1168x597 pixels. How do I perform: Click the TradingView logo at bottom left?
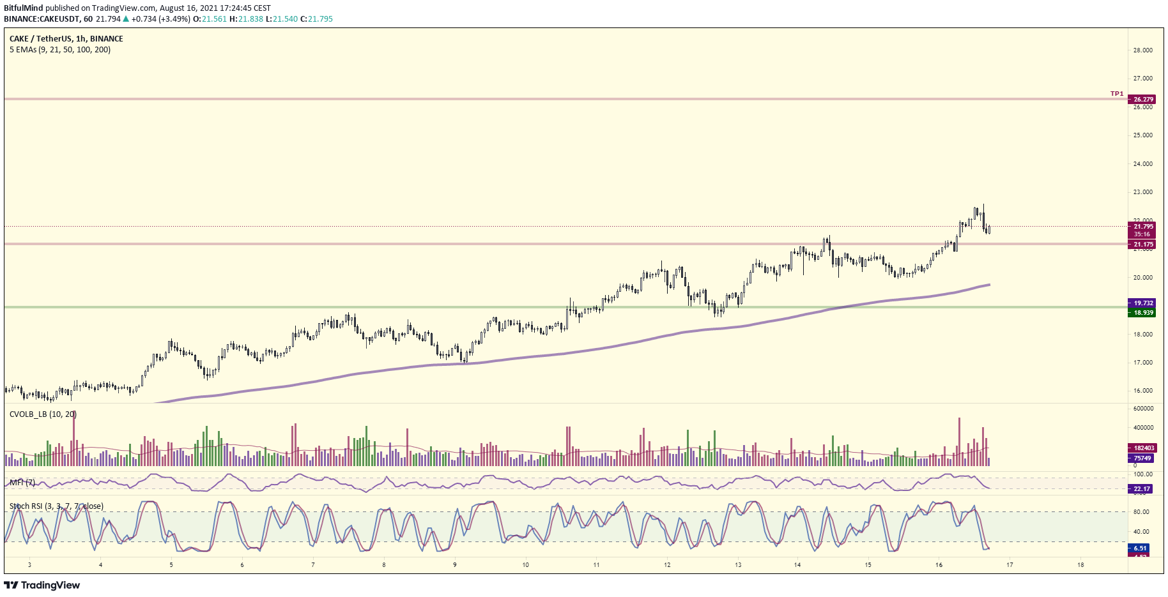(42, 586)
